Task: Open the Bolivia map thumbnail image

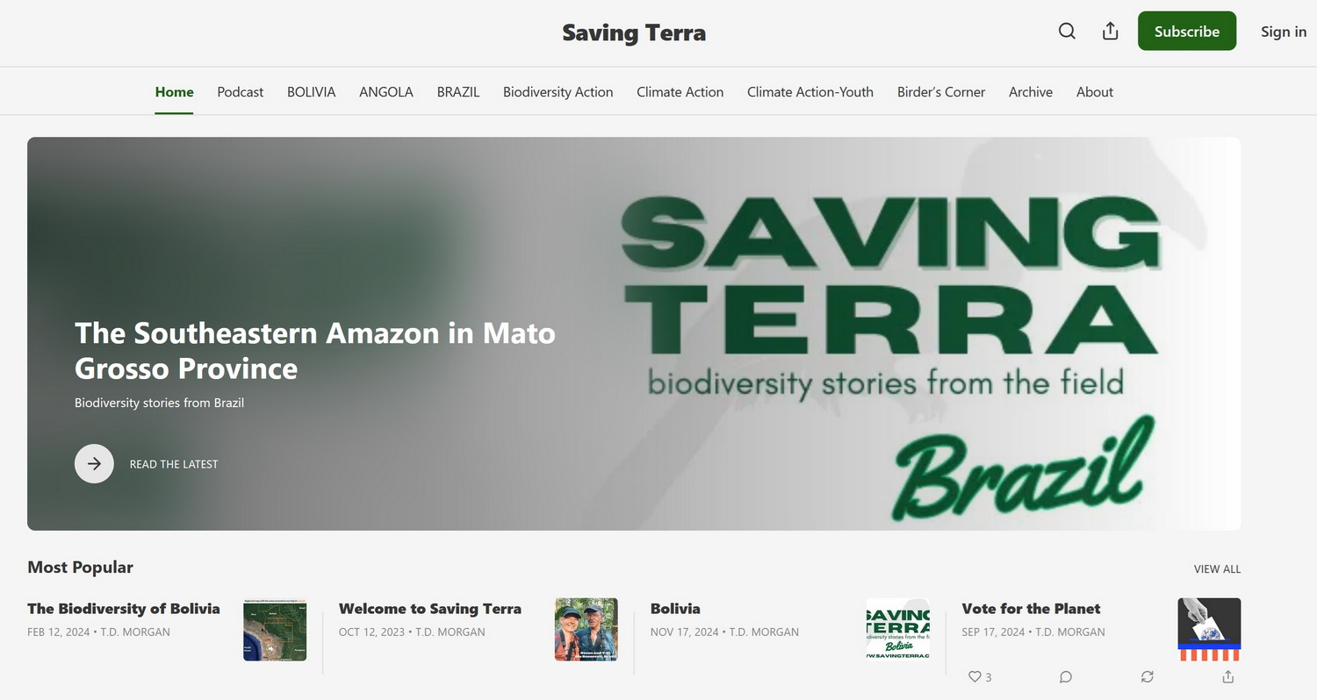Action: click(x=275, y=630)
